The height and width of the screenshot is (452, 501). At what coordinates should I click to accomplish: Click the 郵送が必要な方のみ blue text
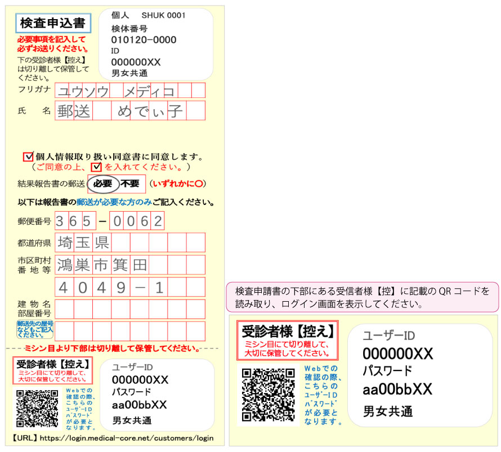tap(114, 202)
